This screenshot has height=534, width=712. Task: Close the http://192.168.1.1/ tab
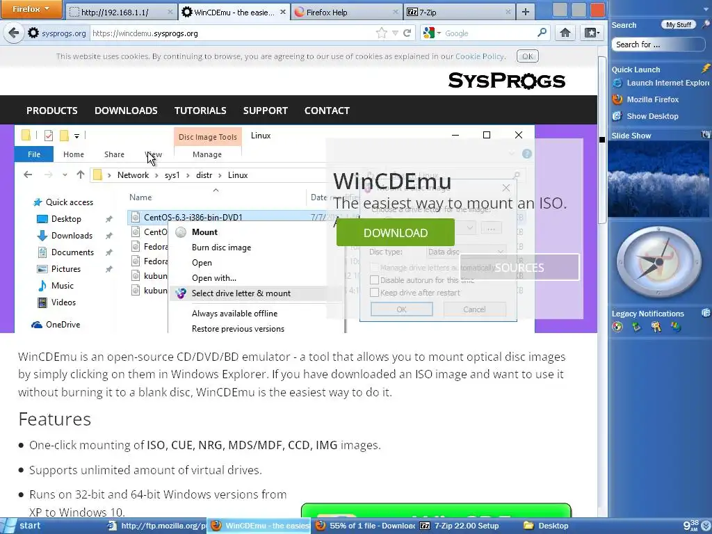coord(170,13)
